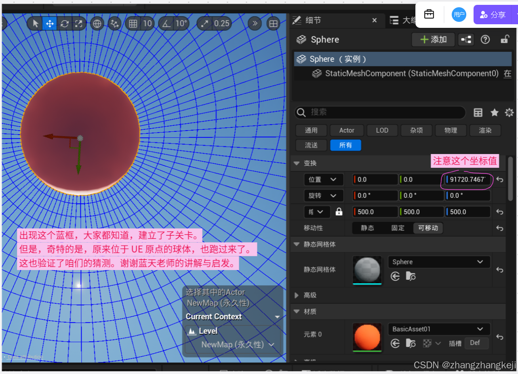Reset 位置 location to default arrow

pyautogui.click(x=500, y=180)
